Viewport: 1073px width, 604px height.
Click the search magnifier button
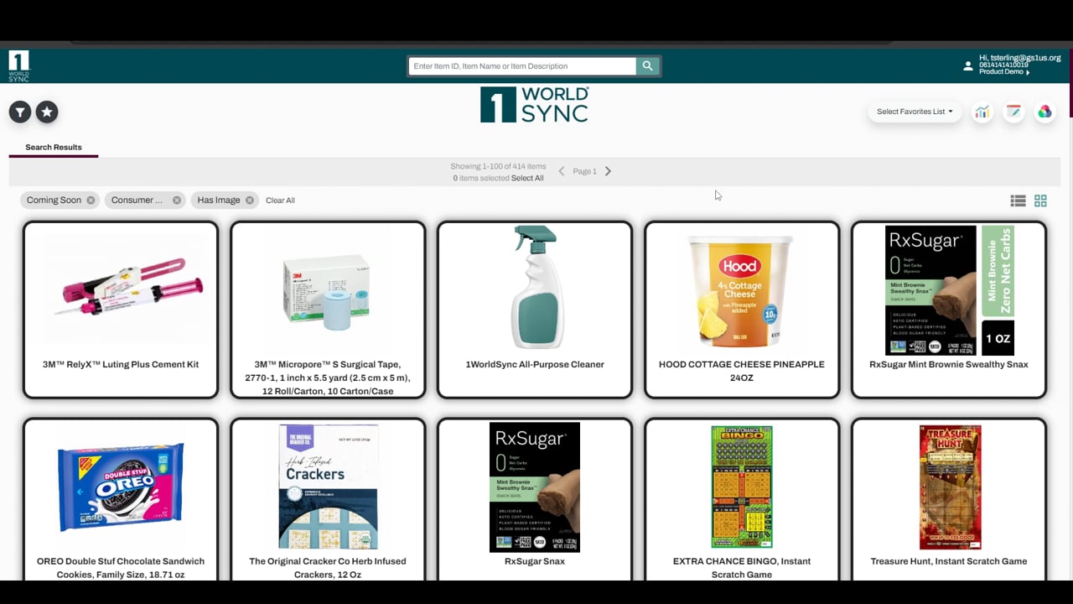pyautogui.click(x=647, y=66)
